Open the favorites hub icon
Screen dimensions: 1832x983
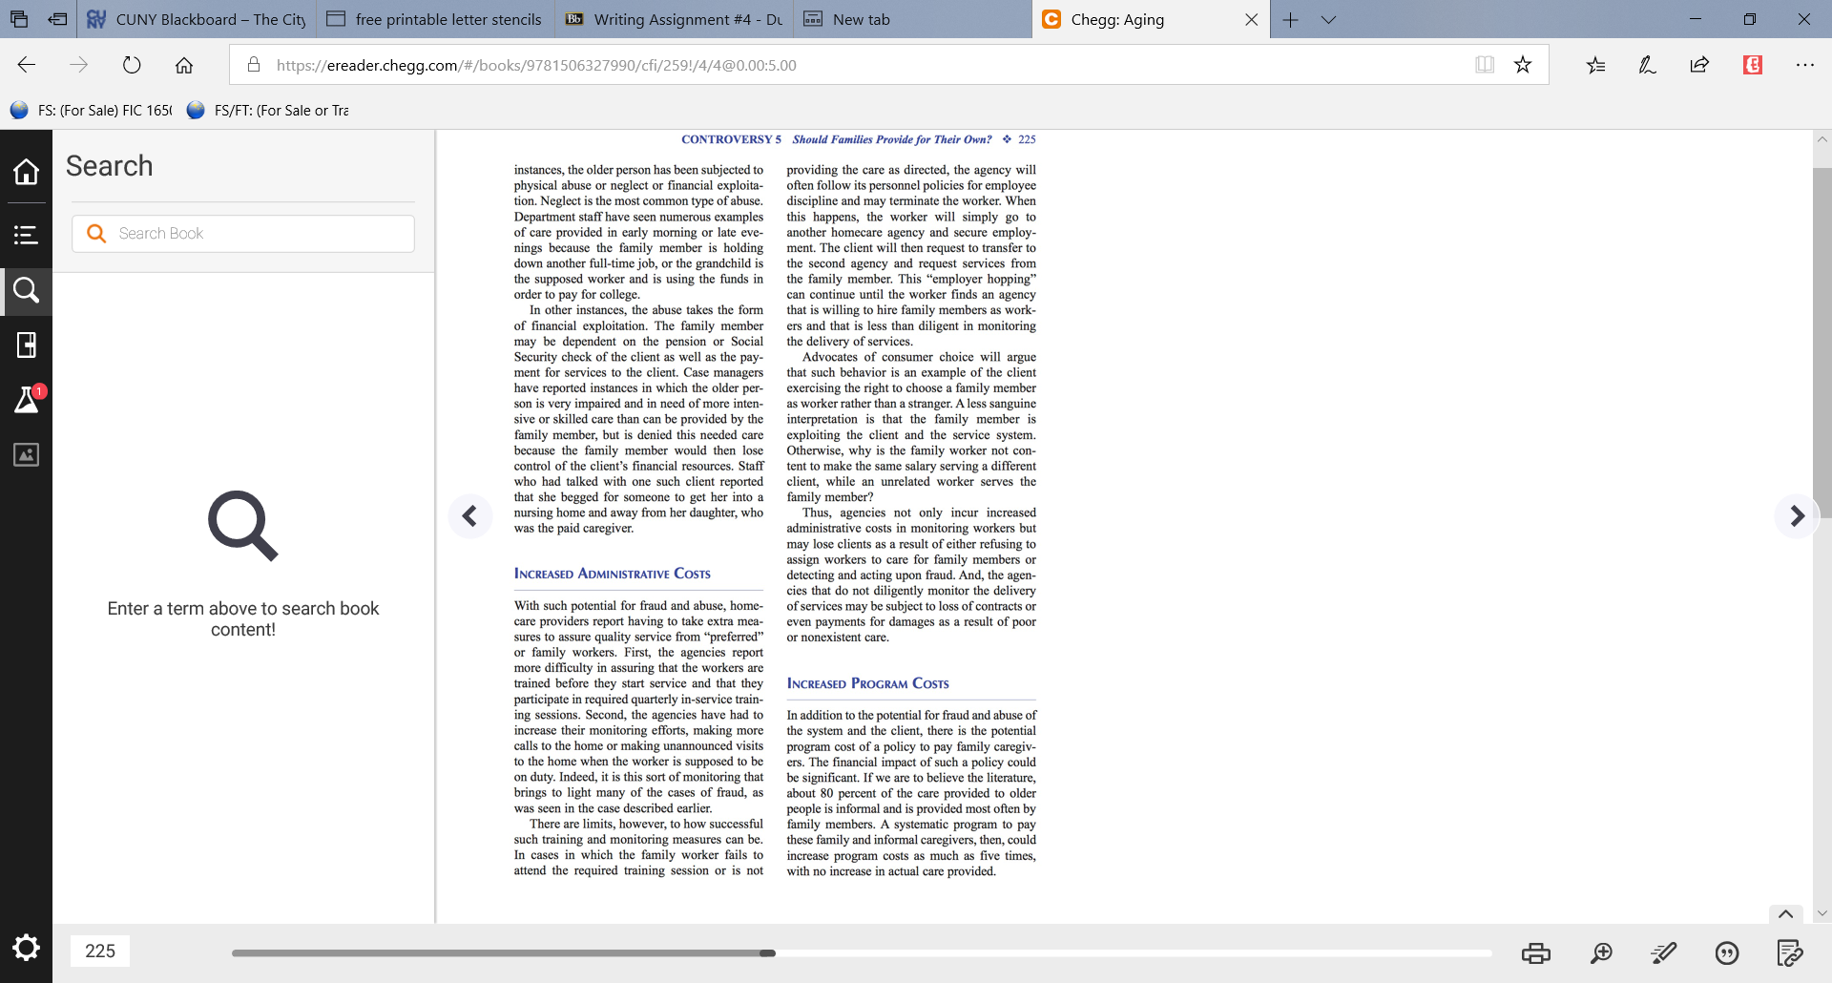pyautogui.click(x=1595, y=65)
